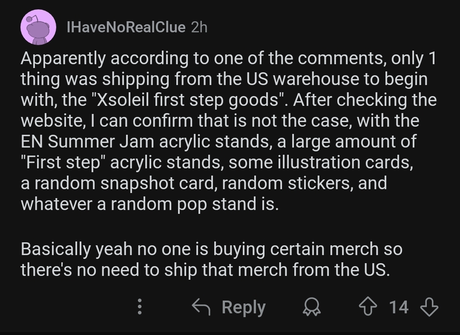The height and width of the screenshot is (335, 460).
Task: Open the three-dot comment options menu
Action: click(140, 307)
